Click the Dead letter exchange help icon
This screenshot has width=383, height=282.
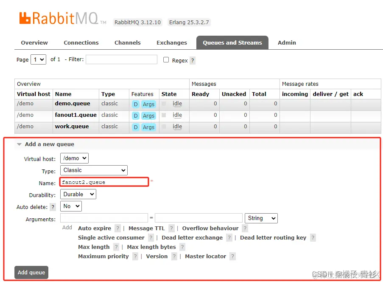pyautogui.click(x=229, y=237)
